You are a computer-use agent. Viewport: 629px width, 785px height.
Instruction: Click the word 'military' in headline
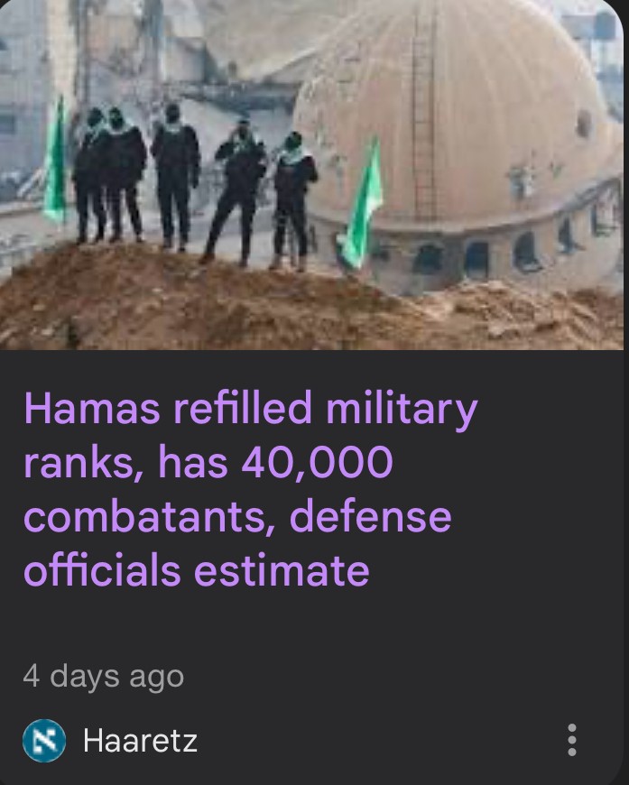point(402,410)
